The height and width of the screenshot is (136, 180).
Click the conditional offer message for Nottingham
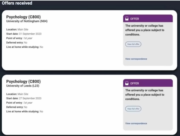tap(145, 30)
